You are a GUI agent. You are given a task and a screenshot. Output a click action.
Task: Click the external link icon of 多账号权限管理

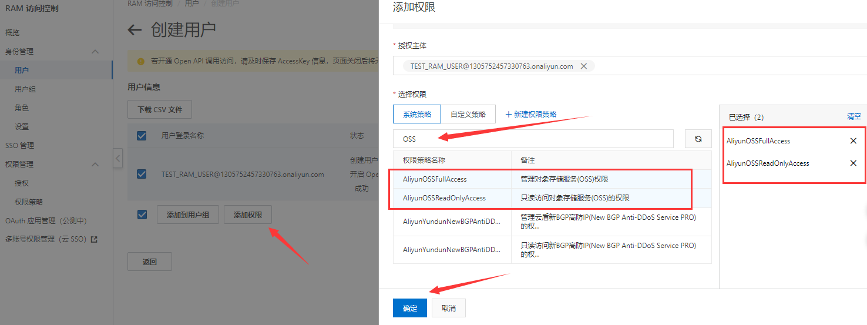click(94, 239)
